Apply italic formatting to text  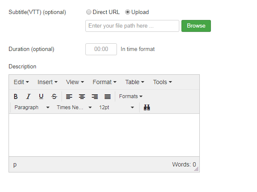28,96
